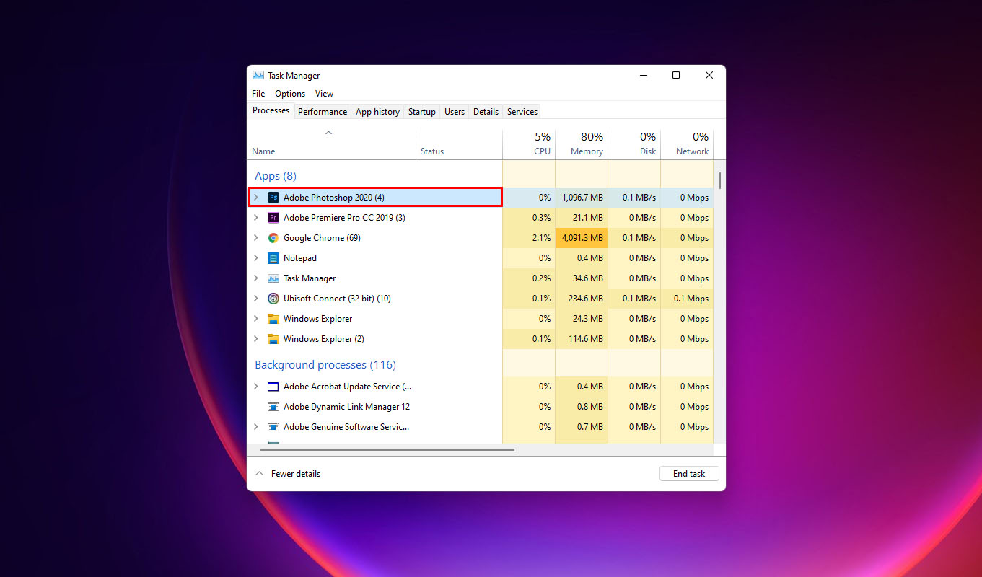Click the Background processes (116) heading

pos(325,365)
